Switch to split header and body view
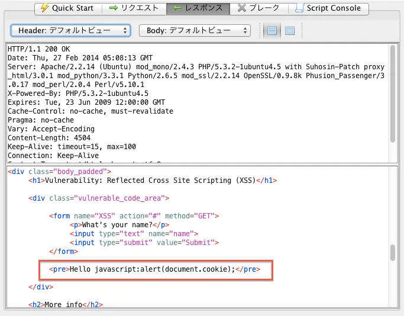This screenshot has height=316, width=404. point(273,30)
